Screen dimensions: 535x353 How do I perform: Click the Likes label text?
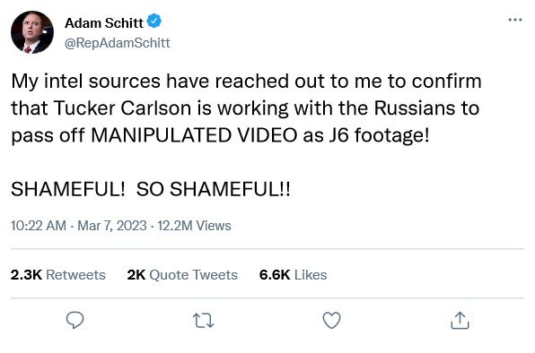[311, 275]
